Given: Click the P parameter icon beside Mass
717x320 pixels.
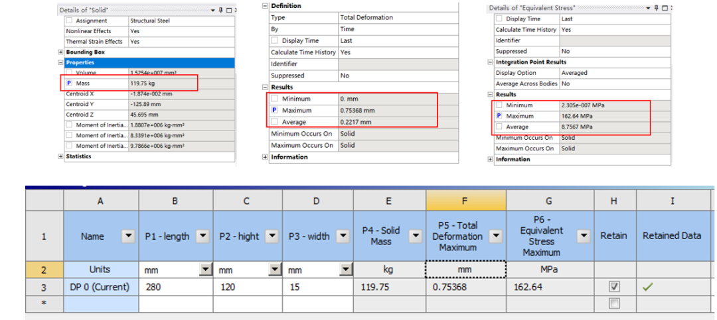Looking at the screenshot, I should click(69, 83).
